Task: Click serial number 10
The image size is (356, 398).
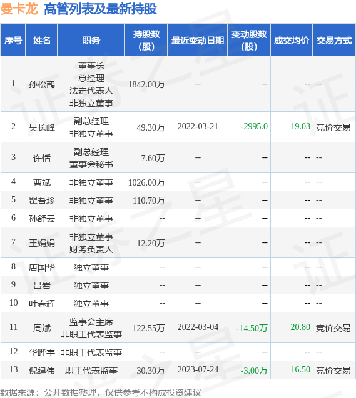Action: (x=13, y=302)
